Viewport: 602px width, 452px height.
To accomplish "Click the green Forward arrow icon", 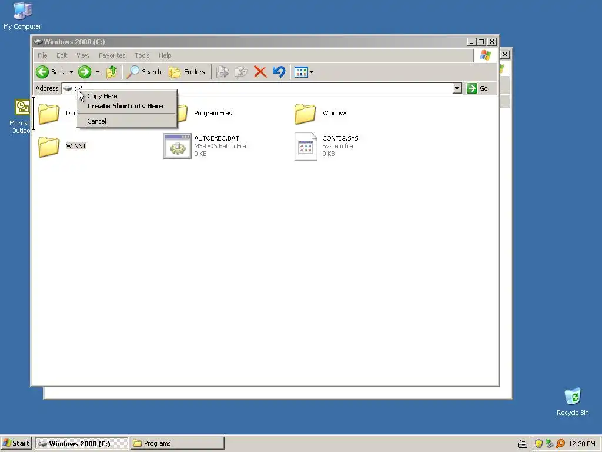I will coord(85,72).
